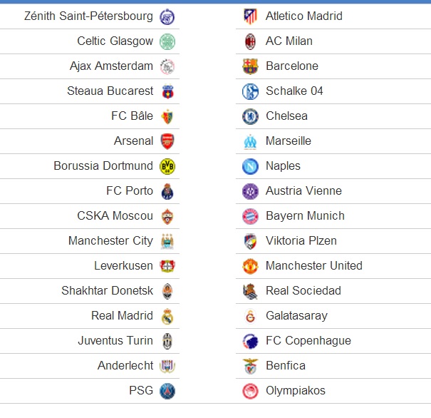Select the Shakhtar Donetsk team name
The image size is (431, 418).
pos(107,290)
